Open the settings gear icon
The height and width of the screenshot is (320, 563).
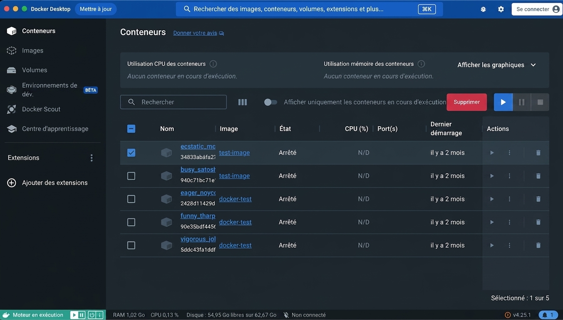pos(501,9)
